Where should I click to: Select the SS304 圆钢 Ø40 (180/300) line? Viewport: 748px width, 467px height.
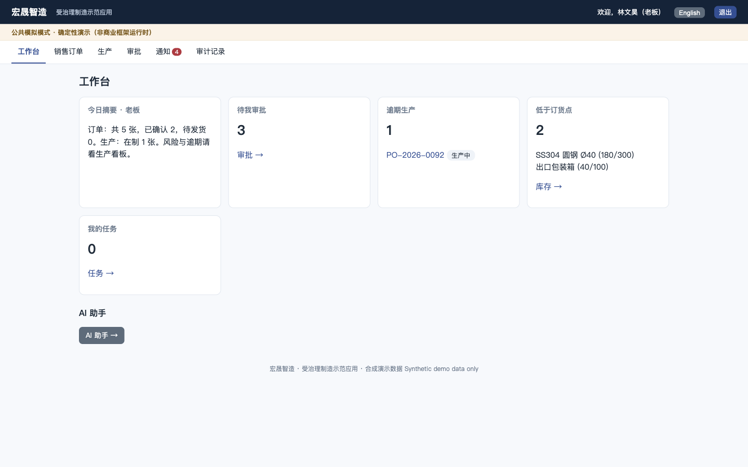[585, 155]
